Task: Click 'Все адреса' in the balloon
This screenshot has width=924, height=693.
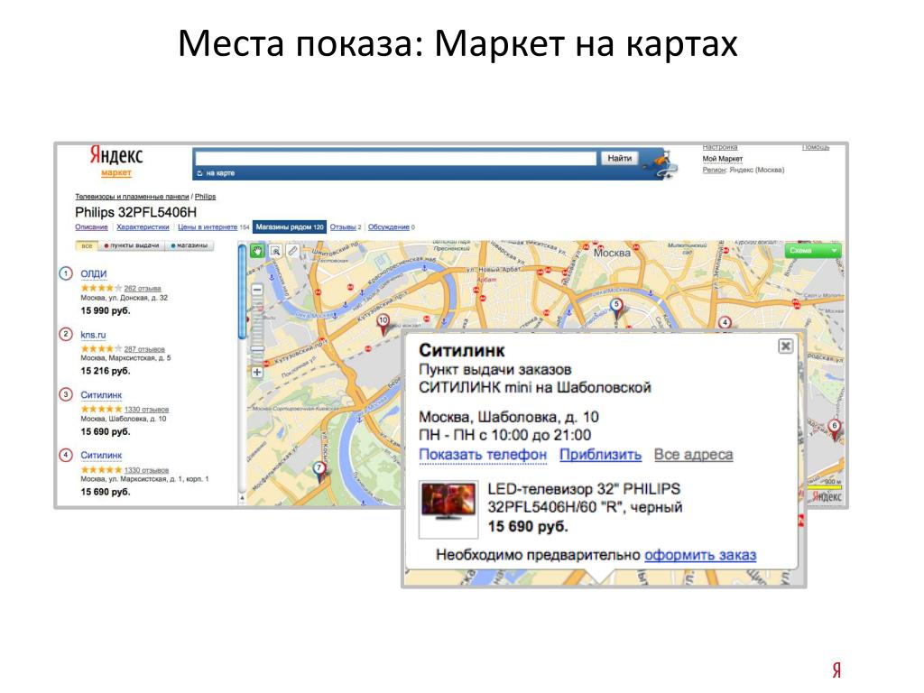Action: pyautogui.click(x=694, y=455)
